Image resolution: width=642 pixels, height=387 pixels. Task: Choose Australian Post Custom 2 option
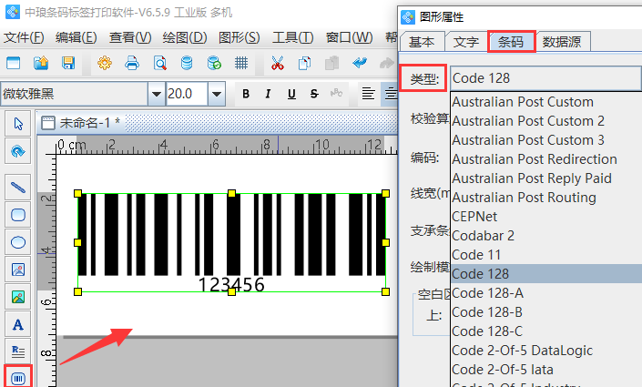546,121
